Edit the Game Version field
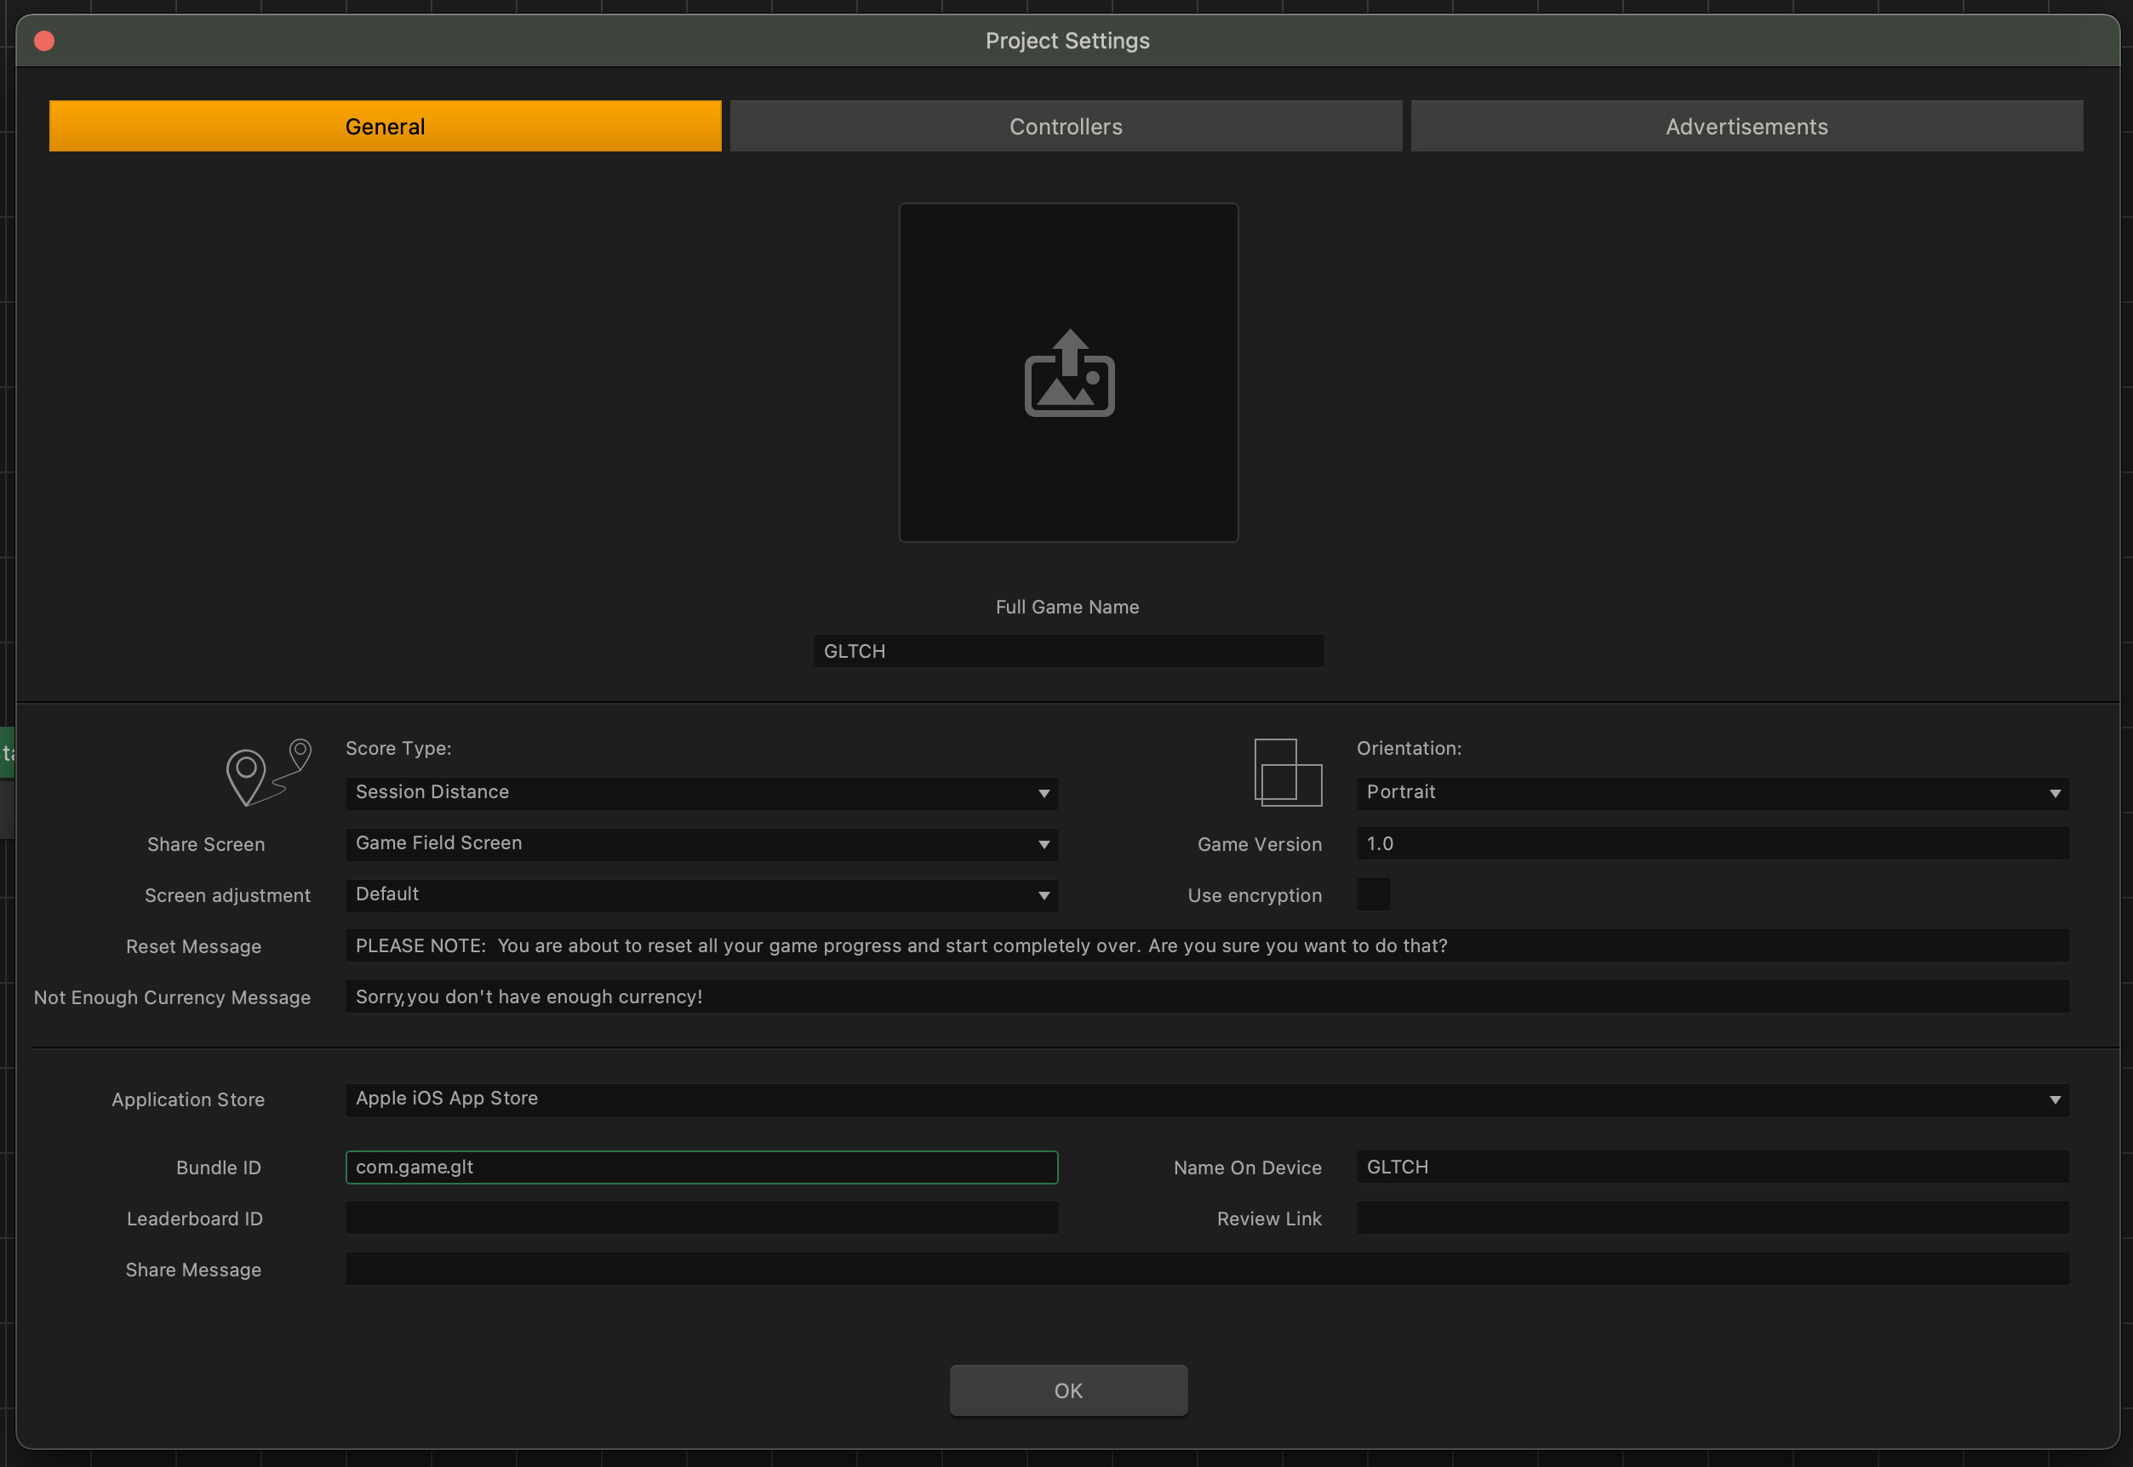 (x=1712, y=844)
